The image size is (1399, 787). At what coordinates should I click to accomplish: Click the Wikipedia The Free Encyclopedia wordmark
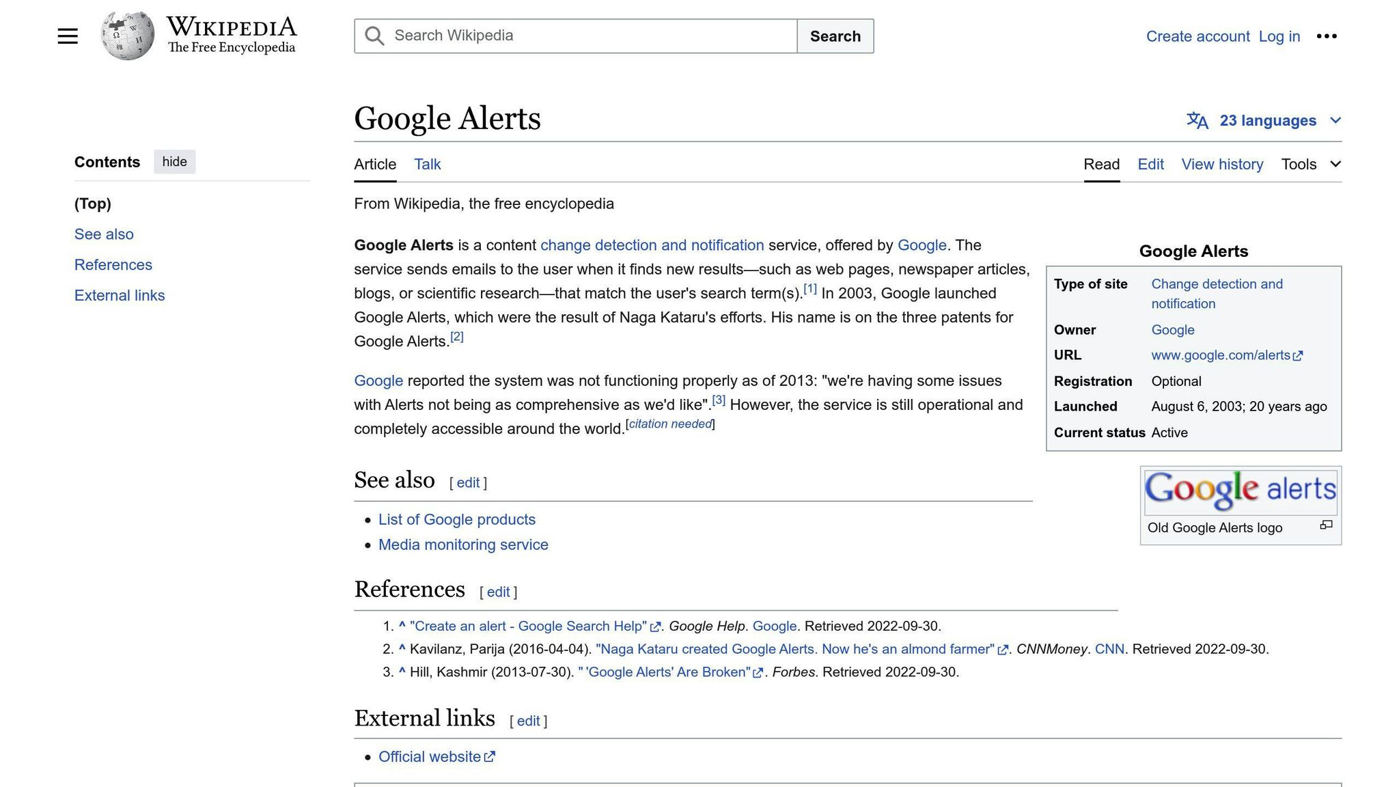[232, 36]
